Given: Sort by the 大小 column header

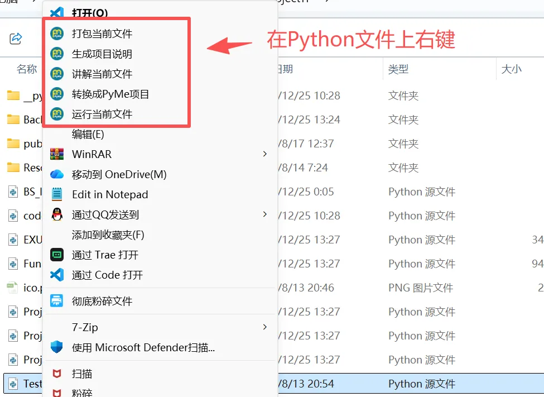Looking at the screenshot, I should tap(512, 69).
